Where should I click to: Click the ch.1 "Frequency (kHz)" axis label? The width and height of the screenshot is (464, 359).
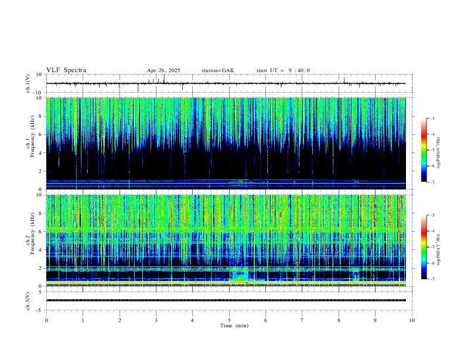pos(33,136)
